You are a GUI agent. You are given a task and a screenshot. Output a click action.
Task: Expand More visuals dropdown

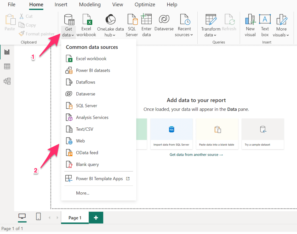tap(281, 32)
